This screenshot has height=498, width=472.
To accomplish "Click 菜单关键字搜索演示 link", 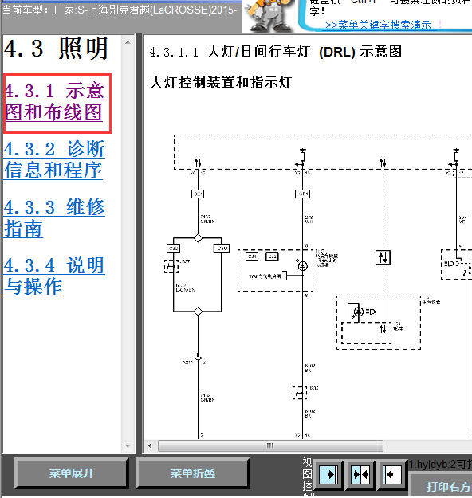I will [378, 25].
